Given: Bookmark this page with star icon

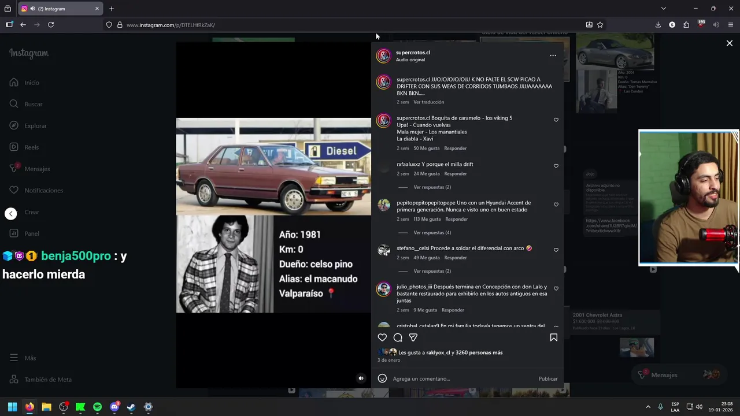Looking at the screenshot, I should point(600,25).
